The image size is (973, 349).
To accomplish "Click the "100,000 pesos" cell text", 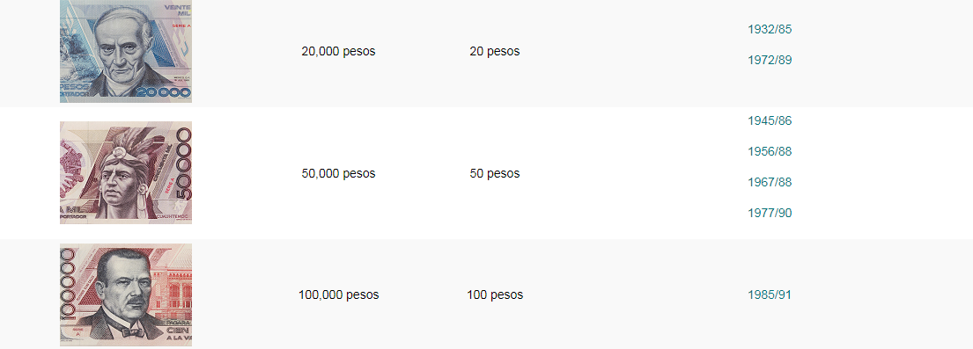I will [338, 295].
